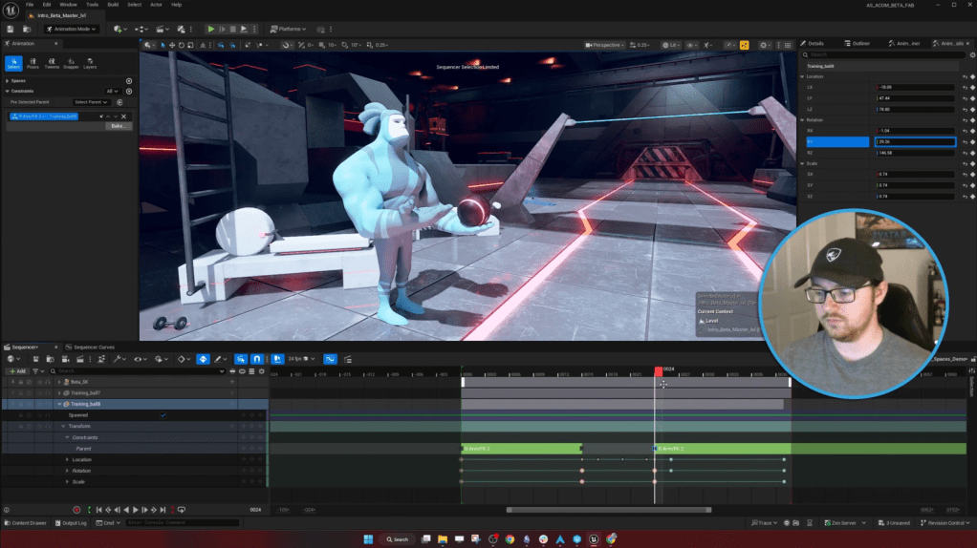The width and height of the screenshot is (977, 548).
Task: Select the Poses tool in Animation panel
Action: click(x=33, y=62)
